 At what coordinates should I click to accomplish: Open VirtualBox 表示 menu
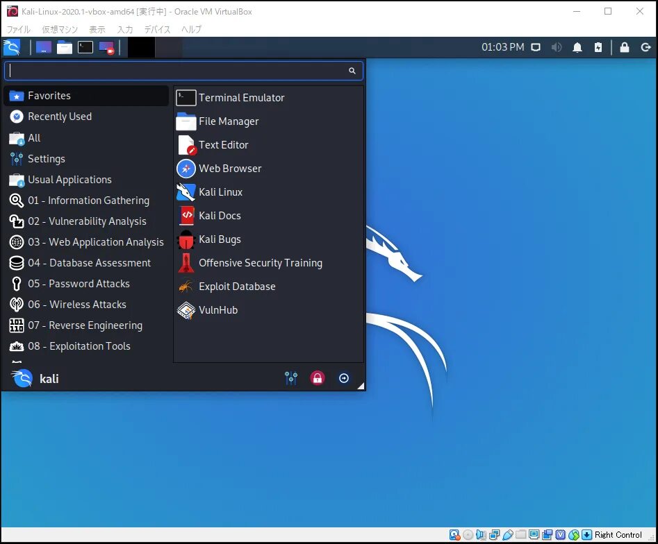(x=97, y=29)
